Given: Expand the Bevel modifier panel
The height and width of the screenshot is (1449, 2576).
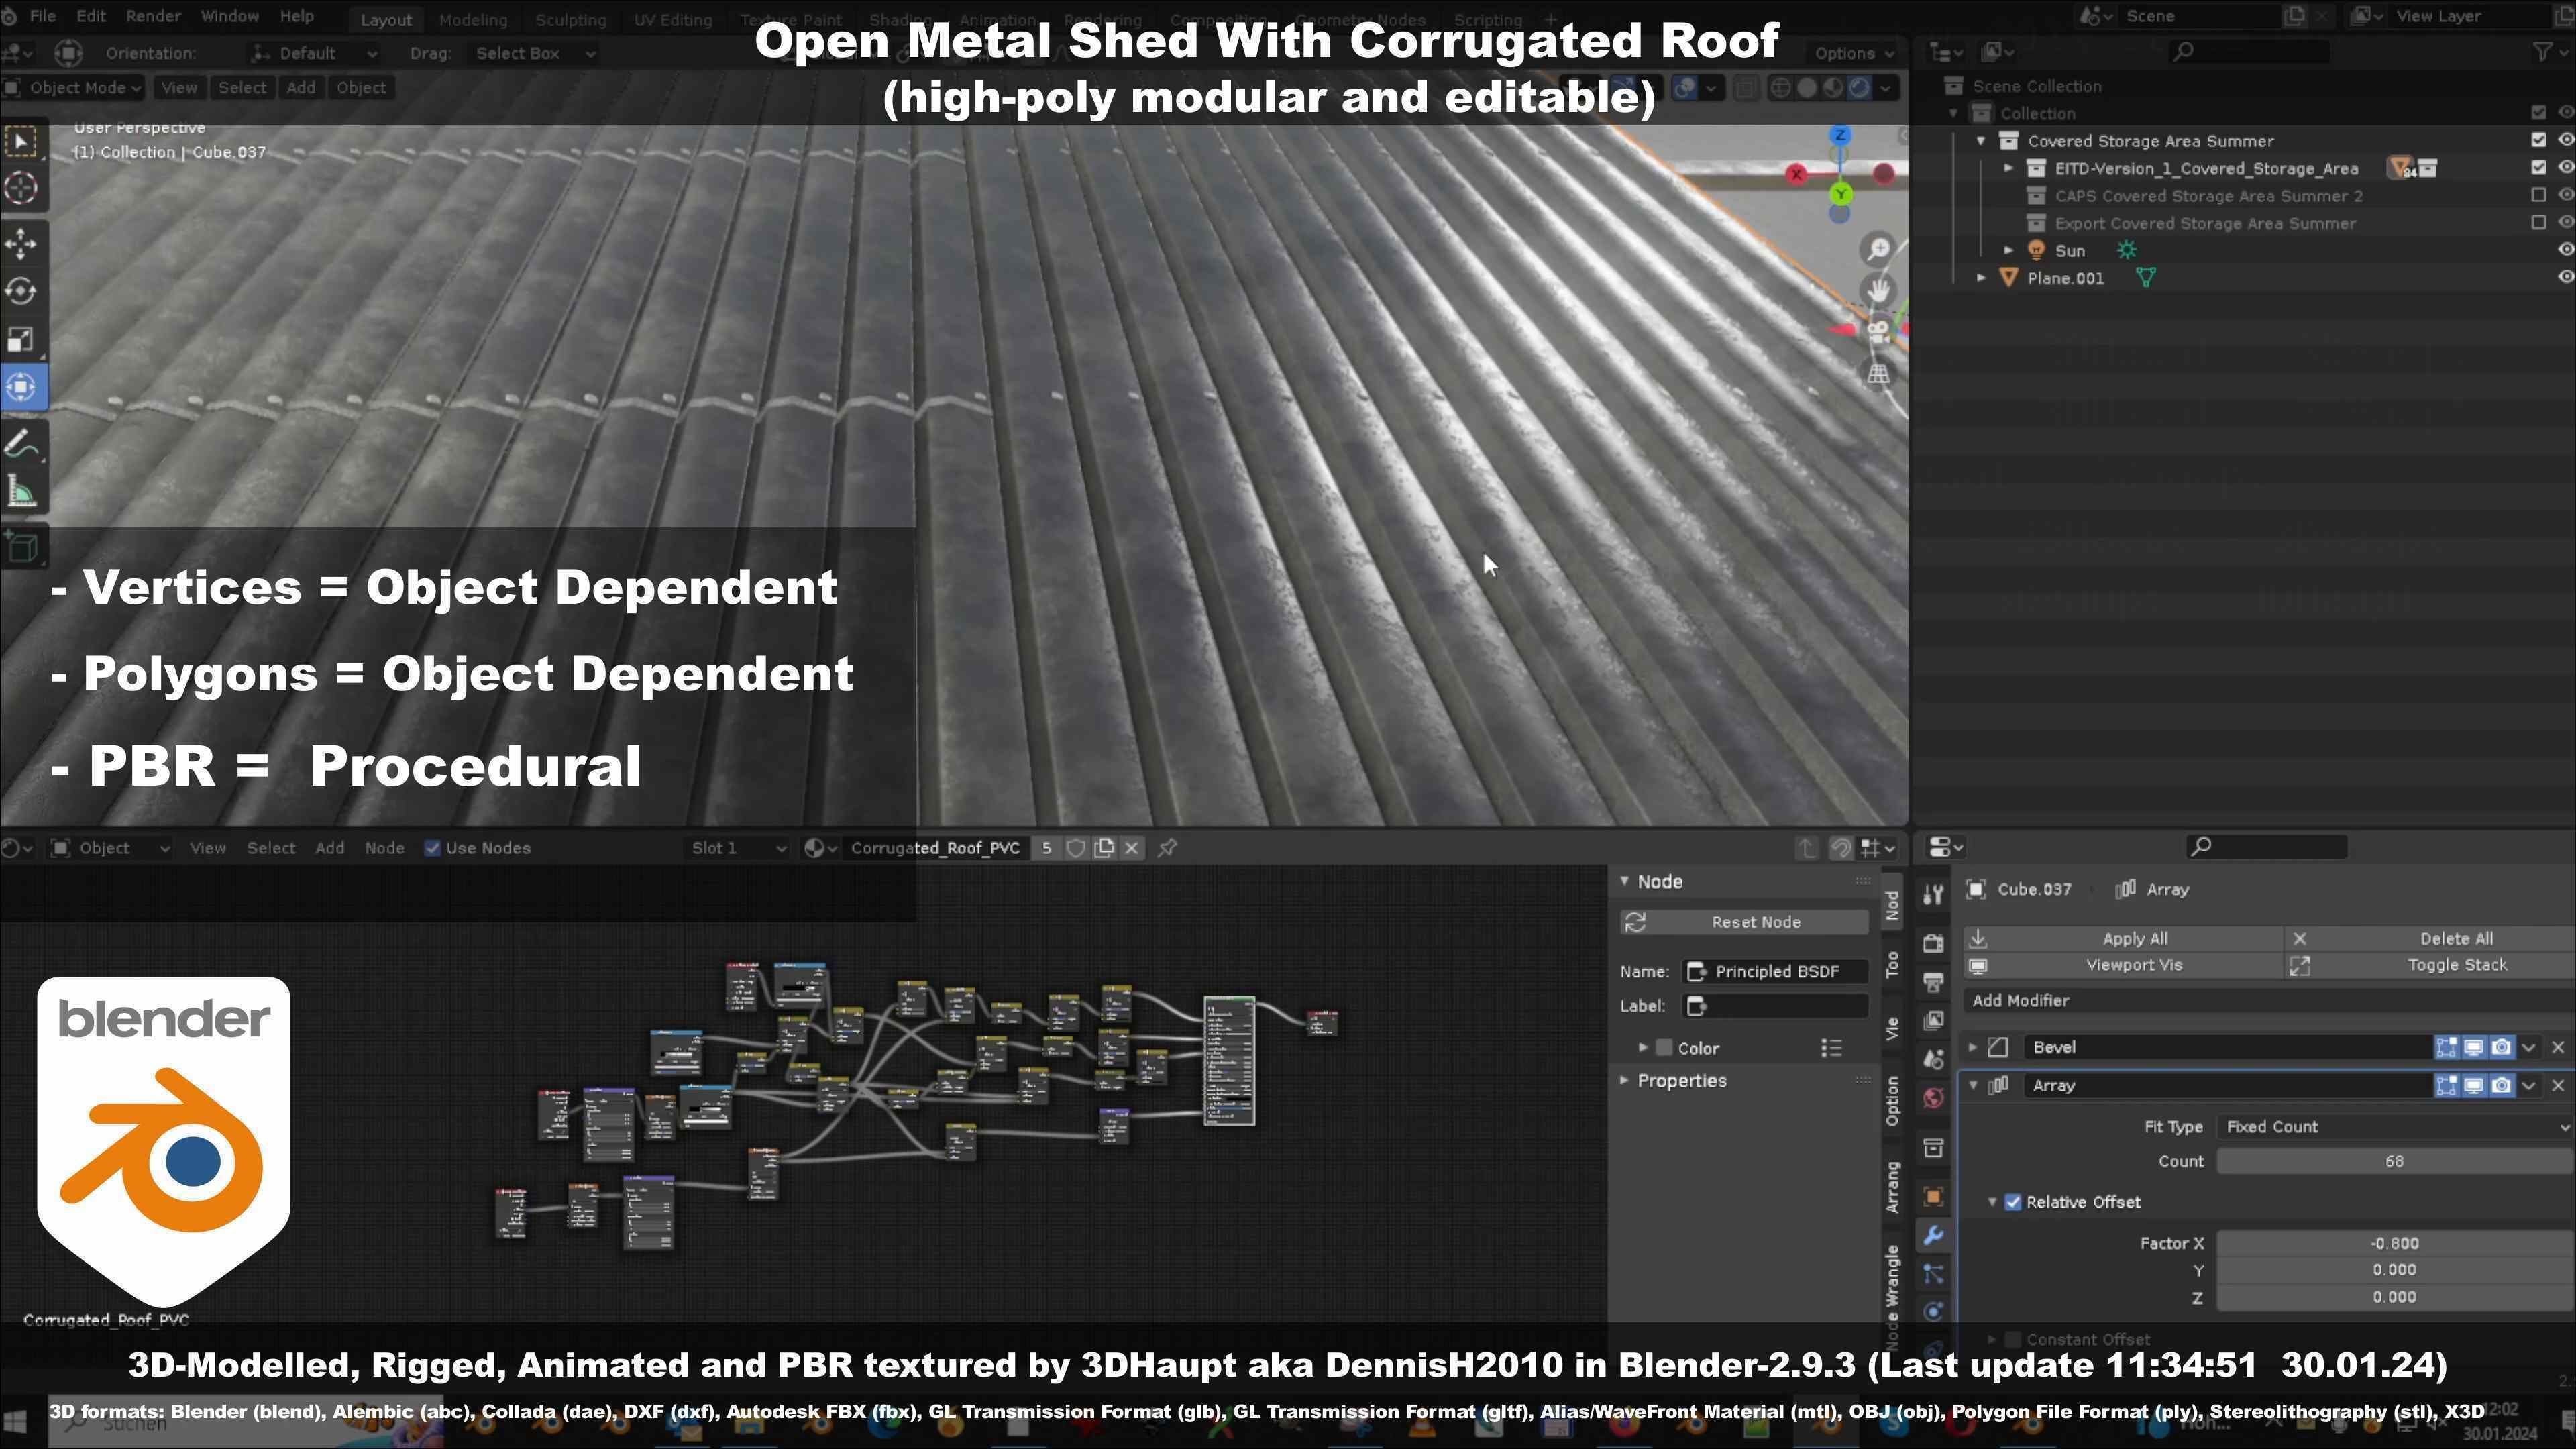Looking at the screenshot, I should [1973, 1047].
